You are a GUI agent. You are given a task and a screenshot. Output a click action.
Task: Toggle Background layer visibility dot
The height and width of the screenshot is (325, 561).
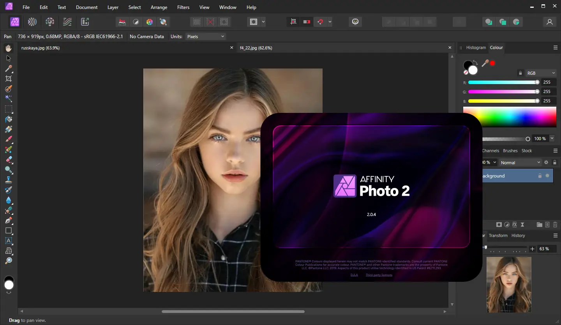tap(547, 176)
